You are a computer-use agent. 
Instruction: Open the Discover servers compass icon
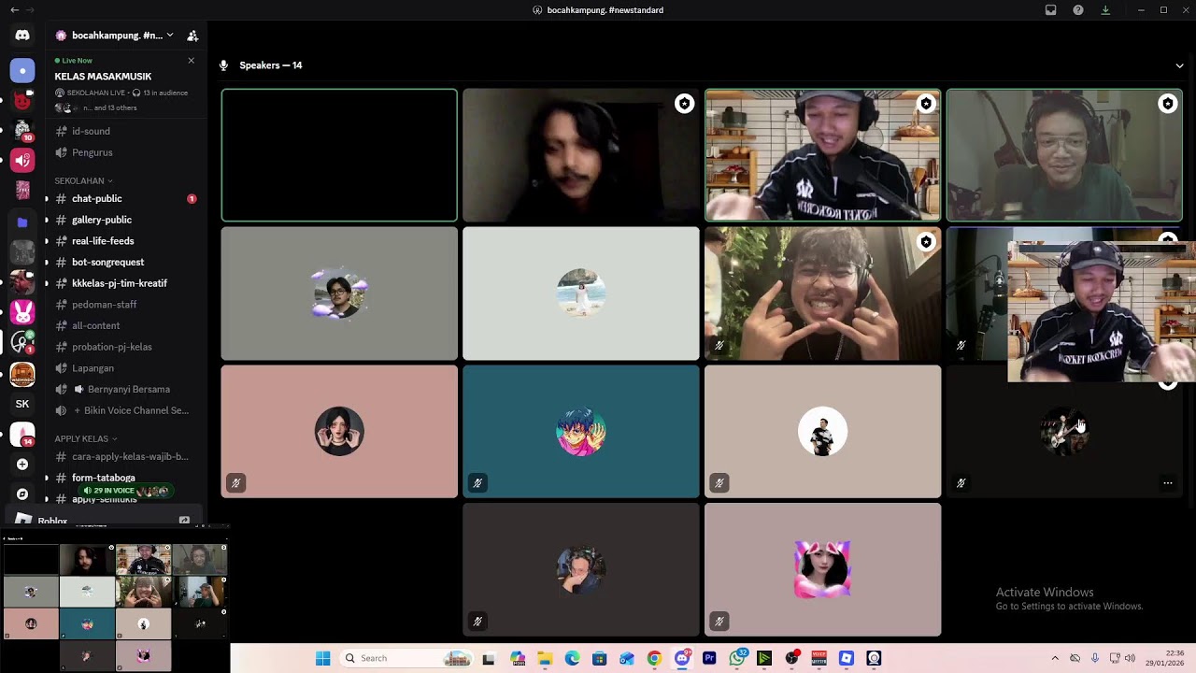22,494
